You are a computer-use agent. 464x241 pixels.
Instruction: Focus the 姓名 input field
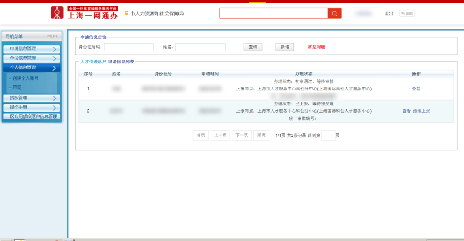pyautogui.click(x=200, y=47)
